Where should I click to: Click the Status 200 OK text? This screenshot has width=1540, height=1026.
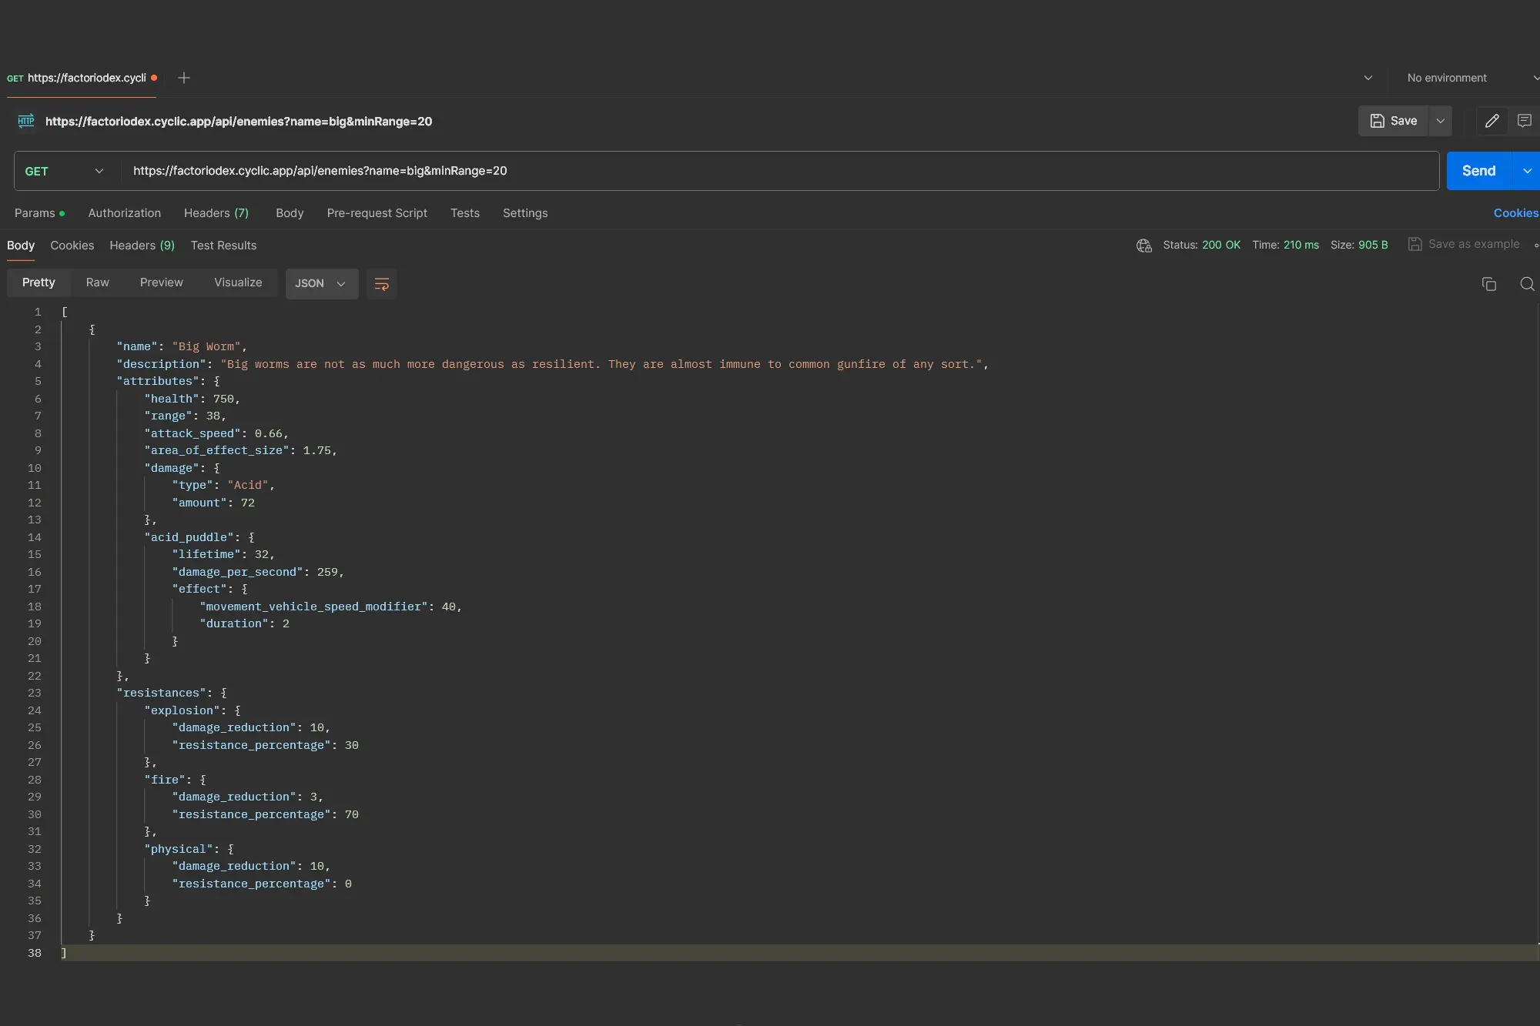1201,245
